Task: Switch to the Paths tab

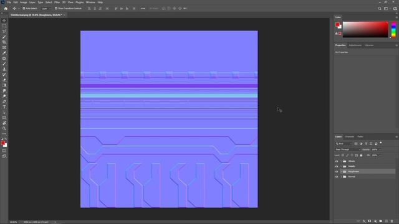Action: 360,137
